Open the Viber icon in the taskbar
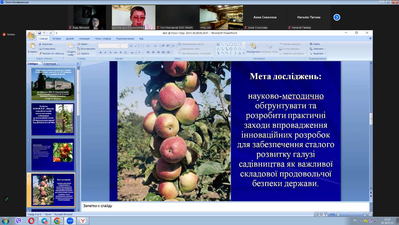 18,221
